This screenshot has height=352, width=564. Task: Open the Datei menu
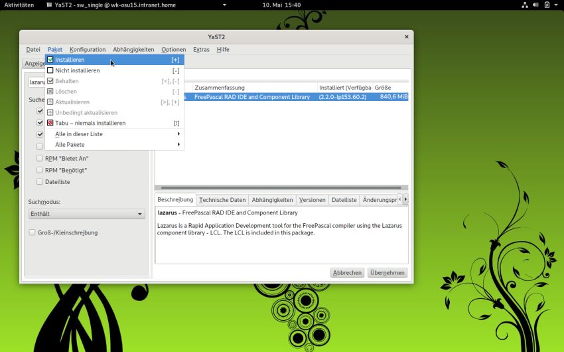point(33,50)
